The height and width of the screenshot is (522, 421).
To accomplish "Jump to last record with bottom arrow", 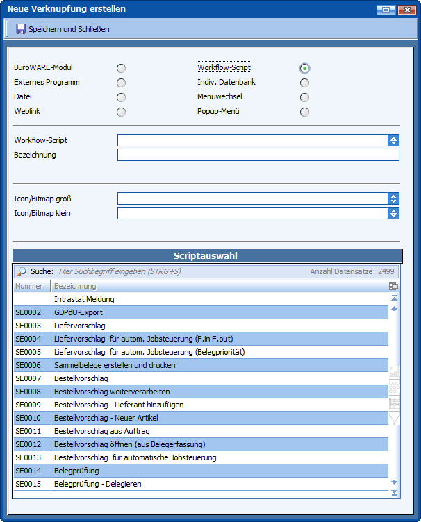I will [x=395, y=492].
